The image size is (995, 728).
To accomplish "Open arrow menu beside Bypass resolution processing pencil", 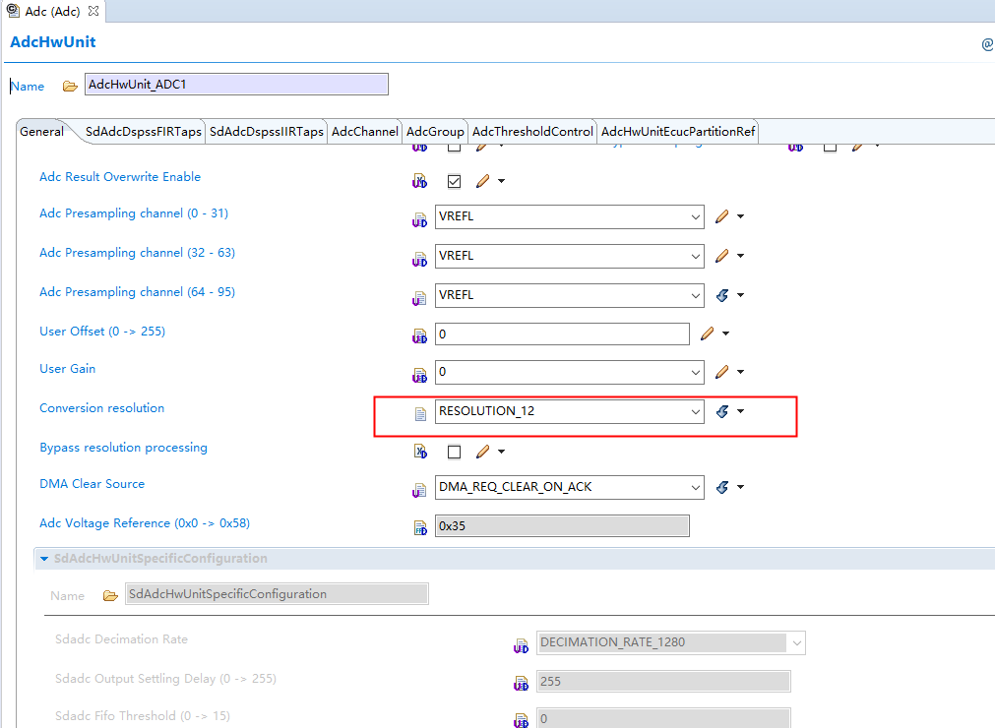I will (x=501, y=452).
